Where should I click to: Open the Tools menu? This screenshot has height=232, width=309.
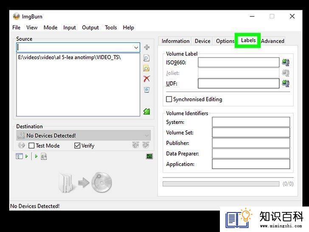point(111,28)
